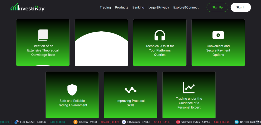Click the InvestiRay logo
This screenshot has width=261, height=125.
(28, 7)
